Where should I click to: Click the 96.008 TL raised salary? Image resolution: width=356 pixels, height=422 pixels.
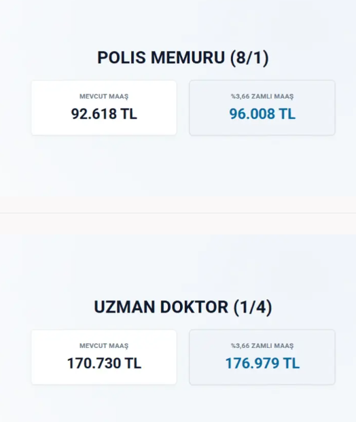(262, 113)
